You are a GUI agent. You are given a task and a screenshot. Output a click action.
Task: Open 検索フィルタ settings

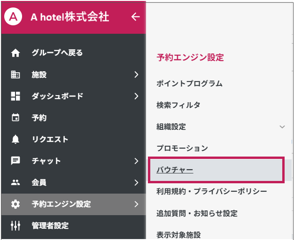click(178, 105)
